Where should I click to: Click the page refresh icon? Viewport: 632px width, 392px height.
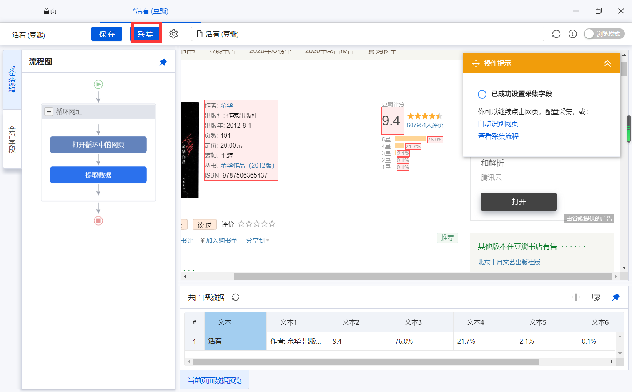(556, 34)
